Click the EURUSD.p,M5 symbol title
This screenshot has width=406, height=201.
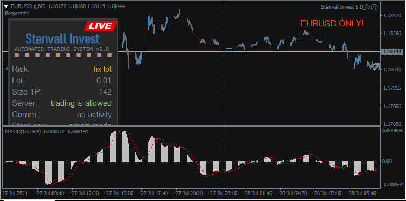28,7
